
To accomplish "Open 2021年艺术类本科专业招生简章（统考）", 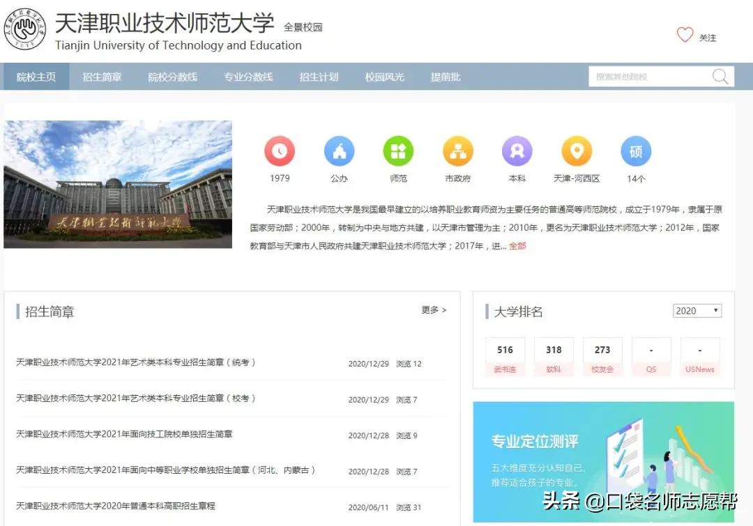I will point(136,362).
